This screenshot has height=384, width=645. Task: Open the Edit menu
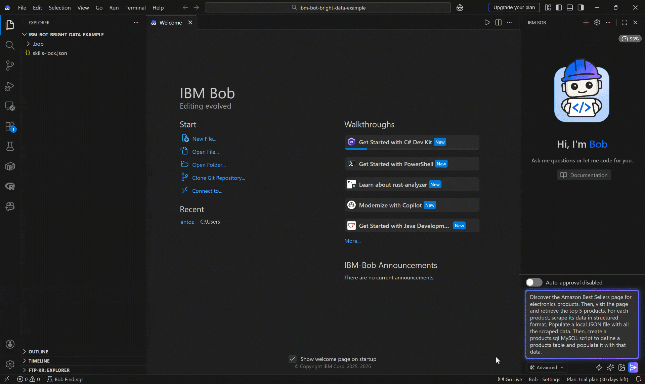tap(37, 7)
